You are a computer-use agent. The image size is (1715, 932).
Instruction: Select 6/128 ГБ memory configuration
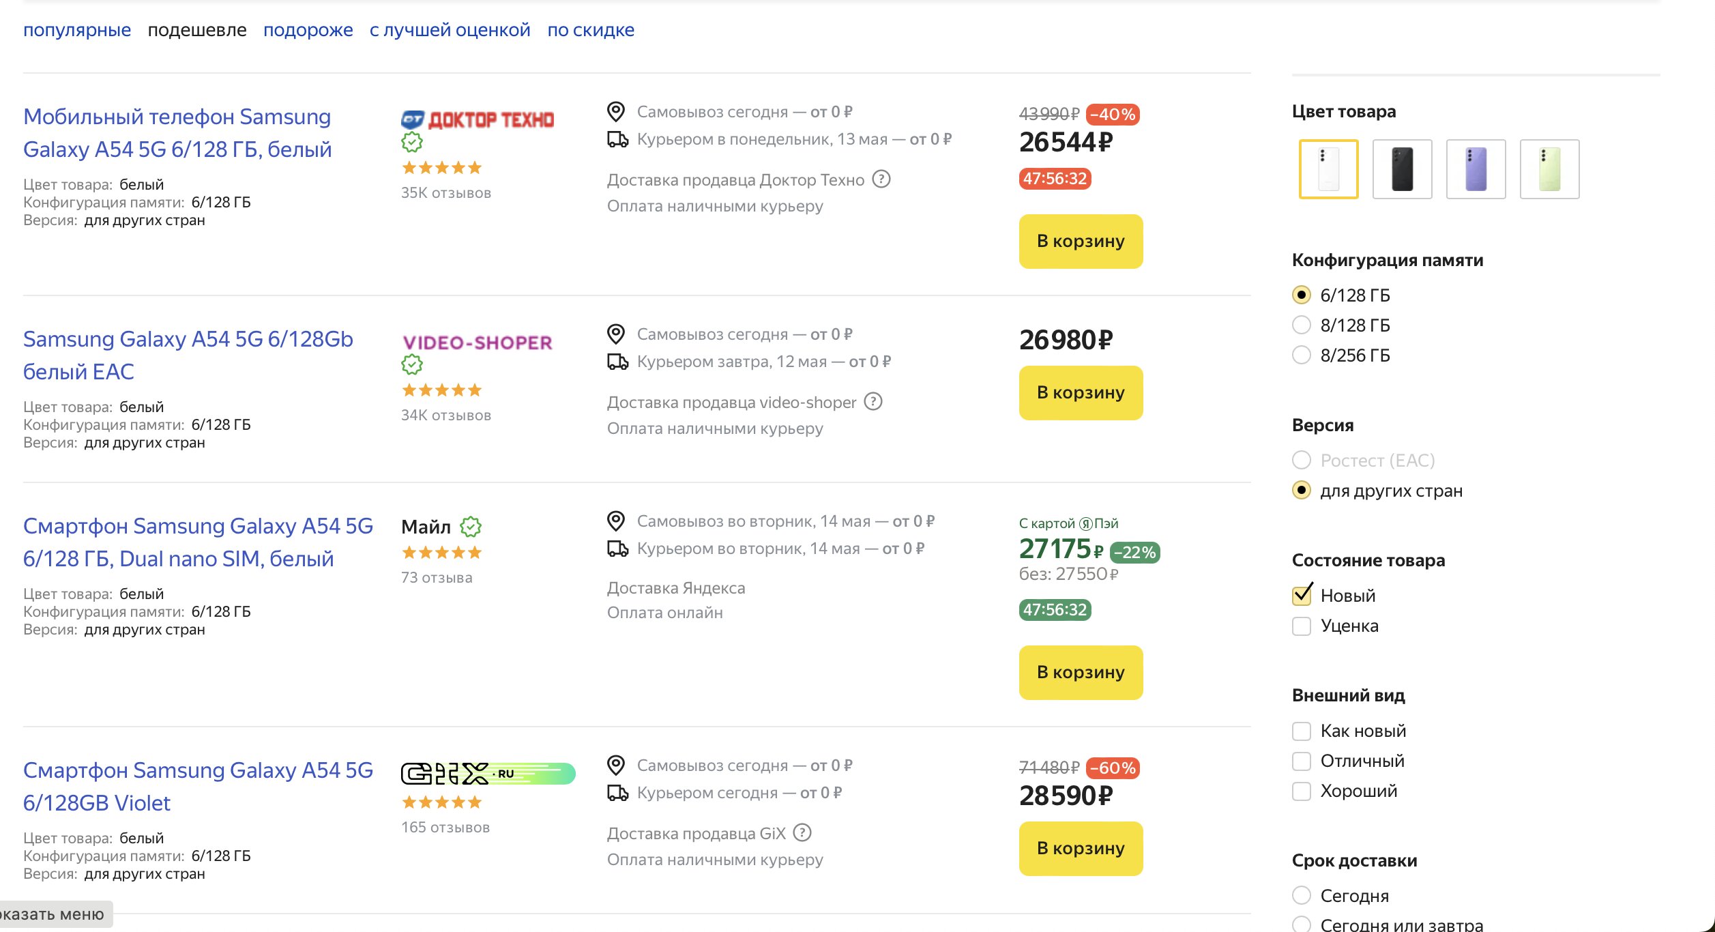1302,295
